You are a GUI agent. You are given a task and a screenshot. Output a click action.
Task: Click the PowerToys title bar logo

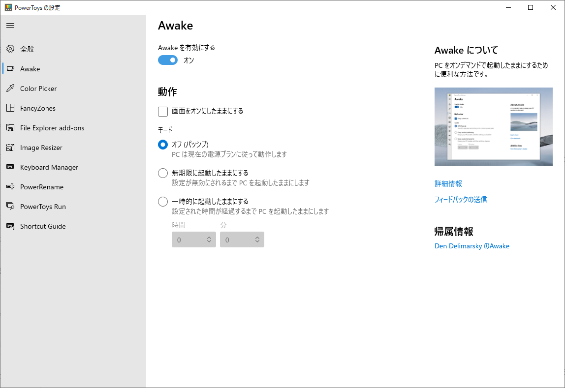click(8, 7)
